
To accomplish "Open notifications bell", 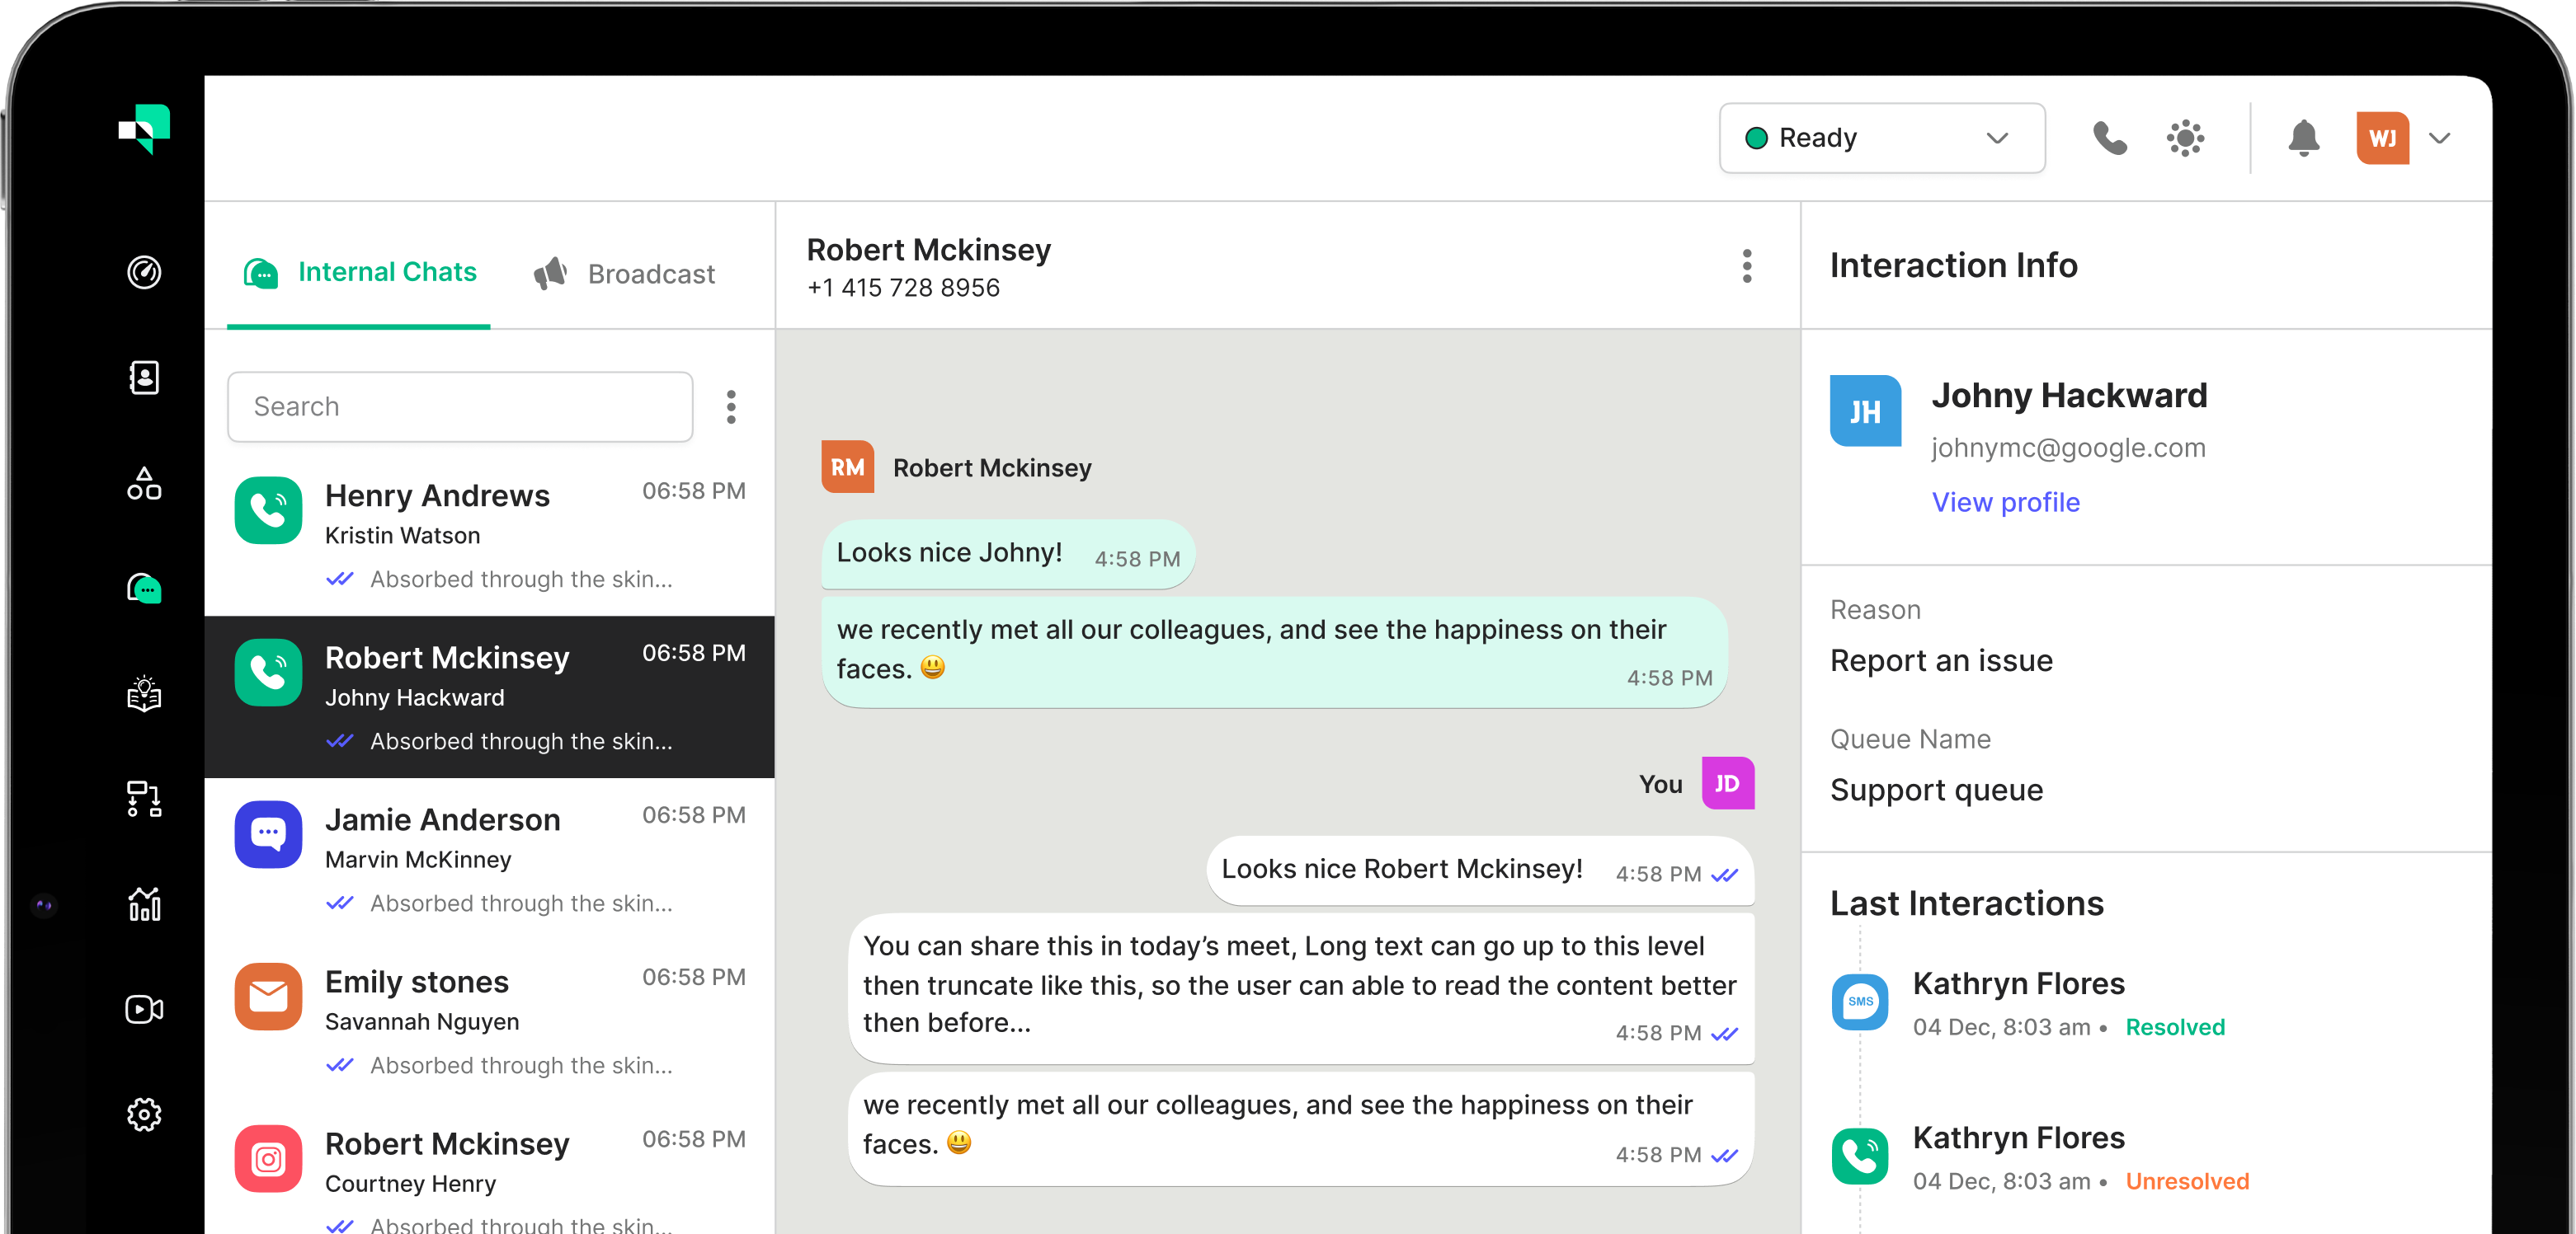I will 2304,138.
